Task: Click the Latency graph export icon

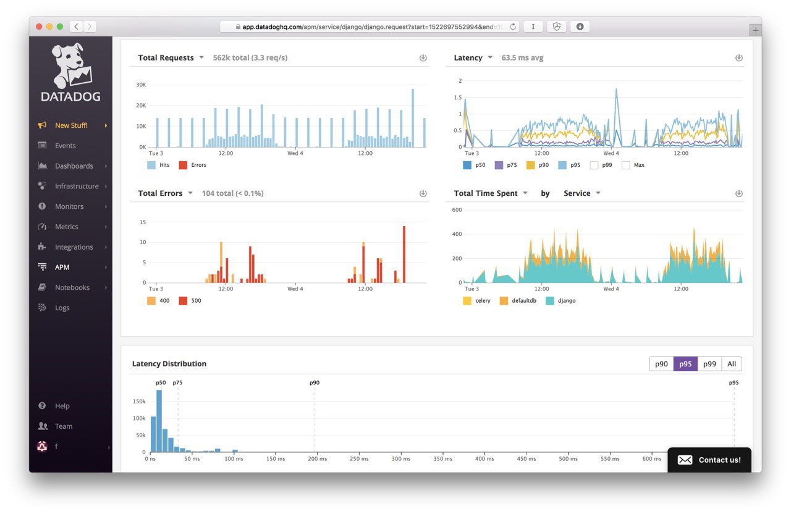Action: tap(738, 57)
